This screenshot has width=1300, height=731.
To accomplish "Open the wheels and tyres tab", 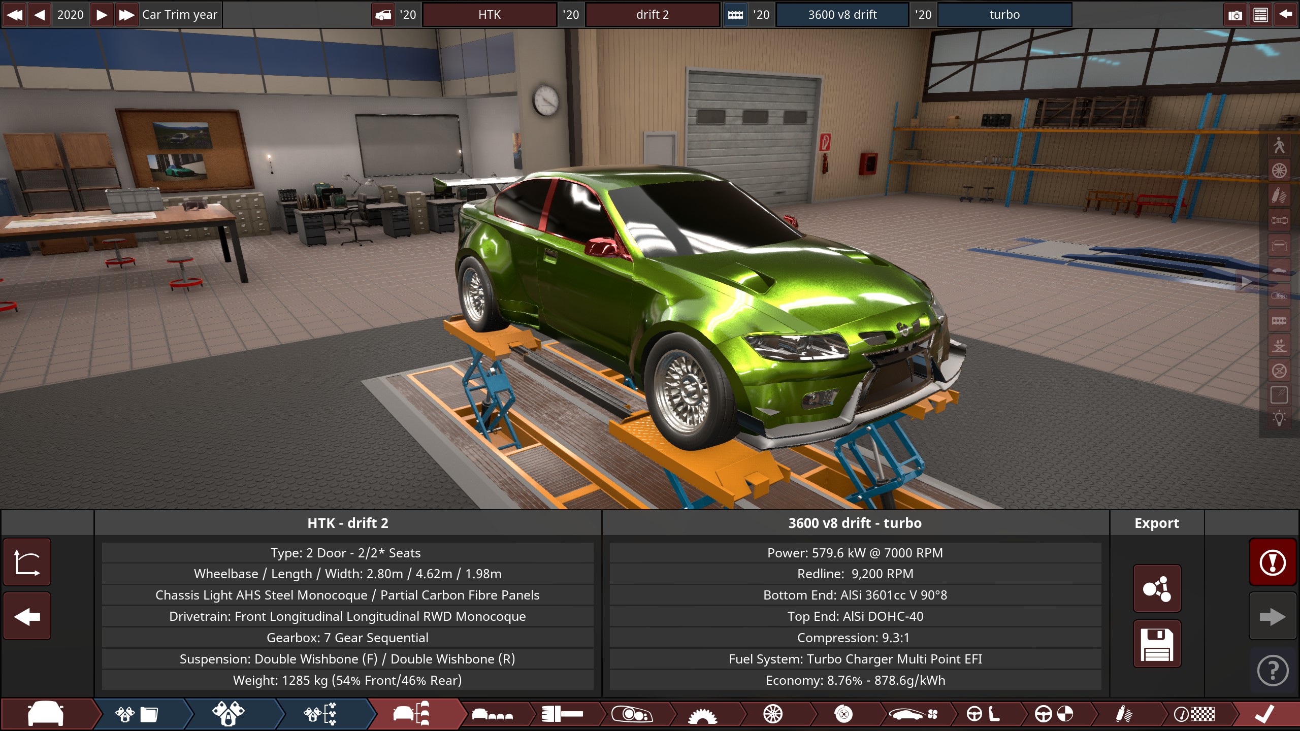I will point(773,714).
